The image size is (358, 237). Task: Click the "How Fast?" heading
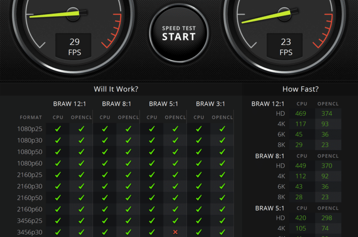[301, 89]
